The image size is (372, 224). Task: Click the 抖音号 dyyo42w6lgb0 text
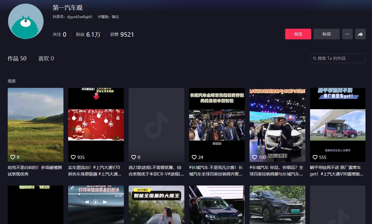click(72, 17)
